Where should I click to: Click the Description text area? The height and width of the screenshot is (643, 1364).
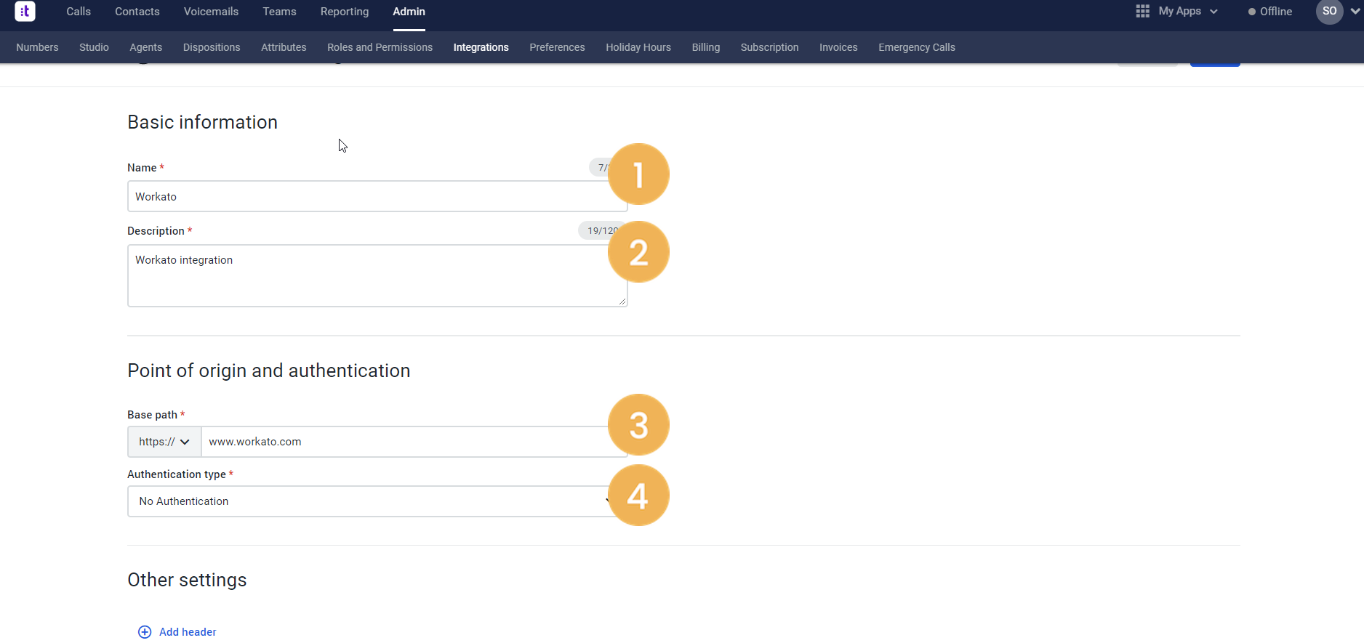(x=377, y=275)
